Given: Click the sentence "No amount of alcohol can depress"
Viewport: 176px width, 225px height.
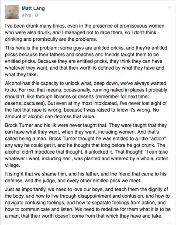Looking at the screenshot, I should pos(82,113).
